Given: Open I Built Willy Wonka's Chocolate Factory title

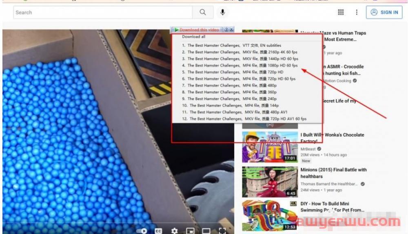Looking at the screenshot, I should click(x=332, y=138).
